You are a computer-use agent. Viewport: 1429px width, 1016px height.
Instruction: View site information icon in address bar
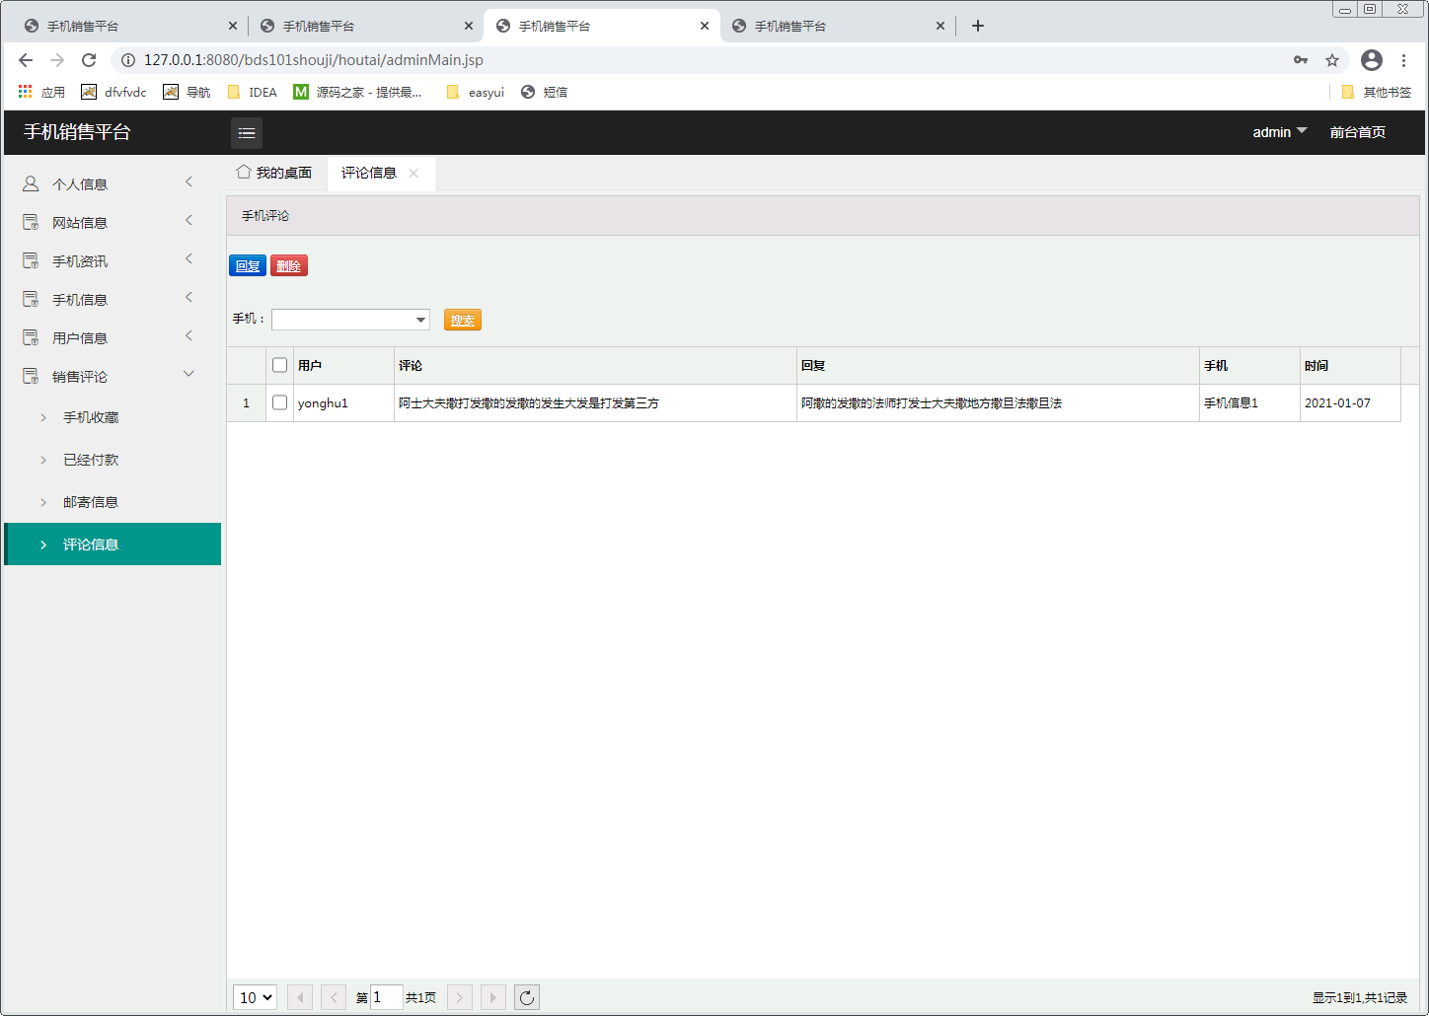pyautogui.click(x=128, y=60)
